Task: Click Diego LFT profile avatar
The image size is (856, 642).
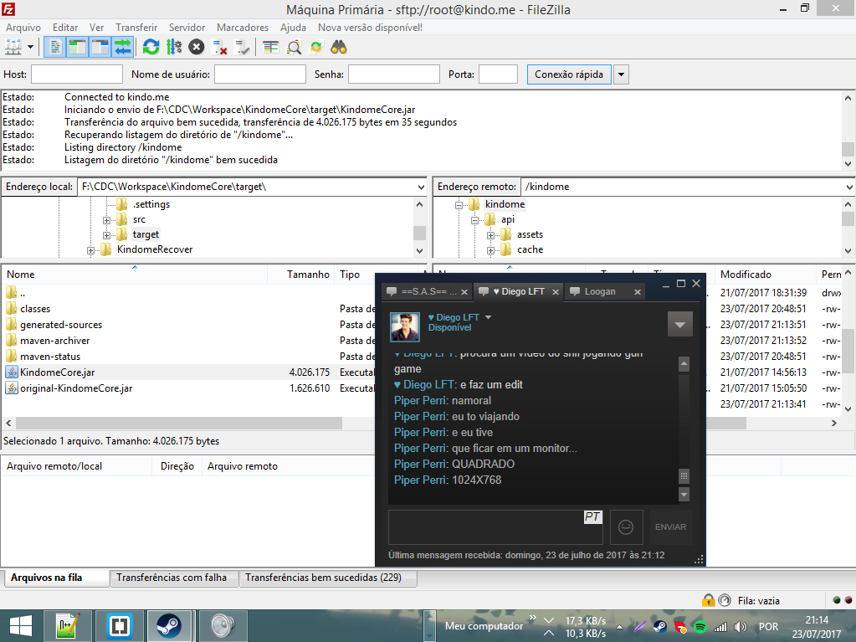Action: pyautogui.click(x=405, y=326)
